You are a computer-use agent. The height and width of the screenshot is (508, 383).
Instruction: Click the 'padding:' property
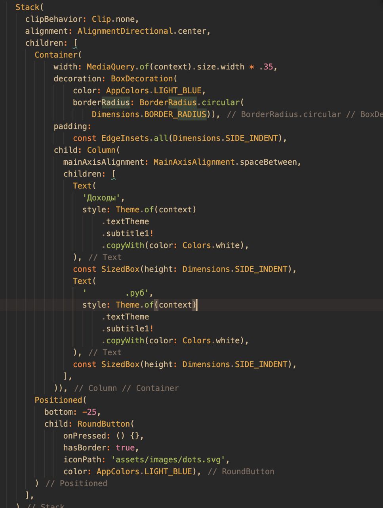click(73, 126)
